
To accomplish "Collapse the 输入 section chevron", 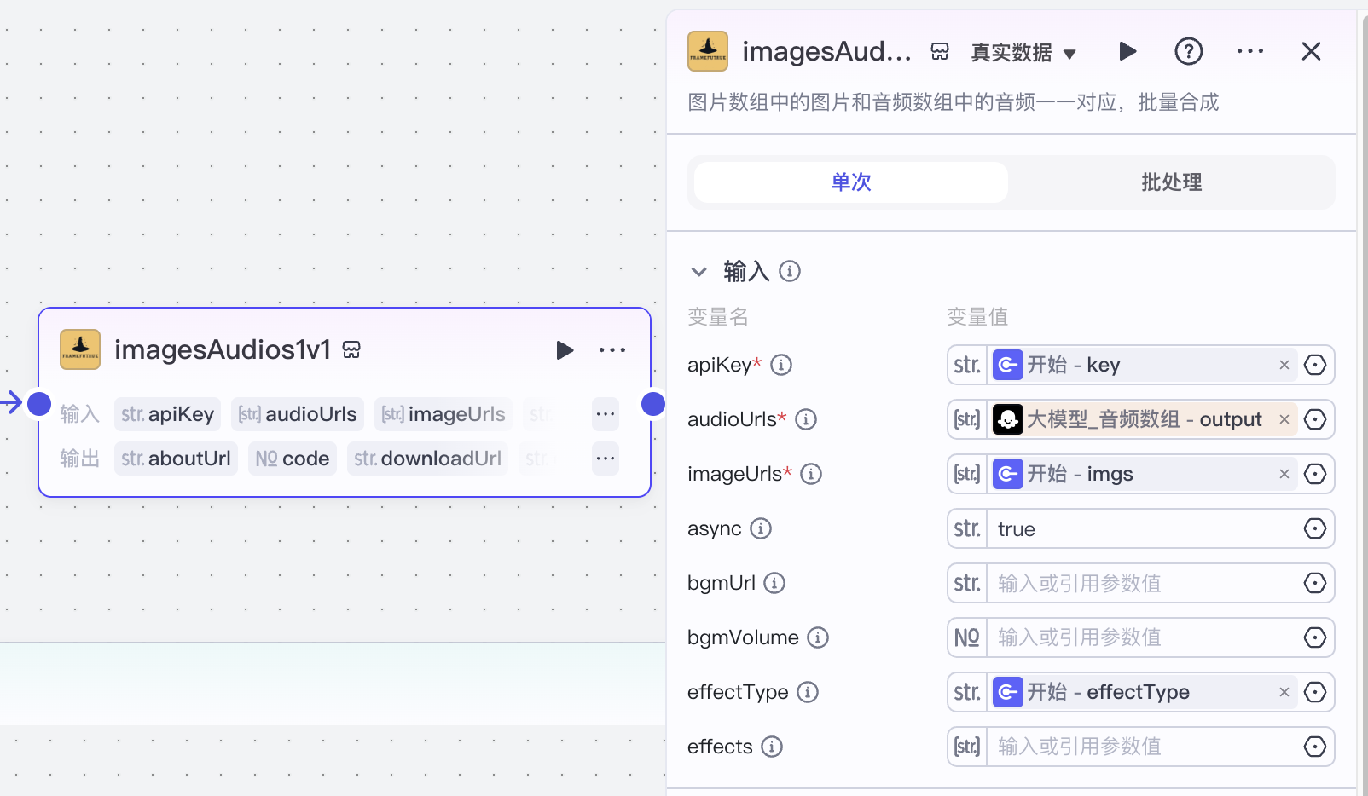I will (x=699, y=271).
